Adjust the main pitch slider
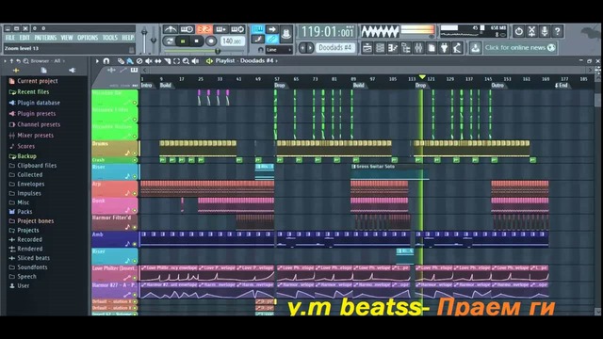The width and height of the screenshot is (603, 339). [x=153, y=40]
